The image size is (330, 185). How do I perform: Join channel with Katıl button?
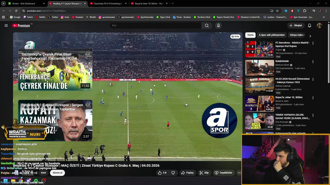click(43, 173)
